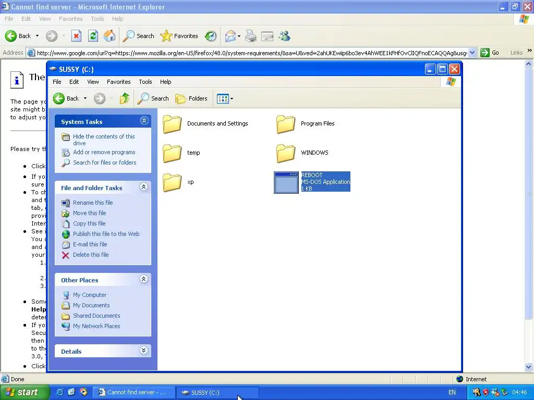The height and width of the screenshot is (400, 534).
Task: Click the EN language indicator in taskbar
Action: coord(452,392)
